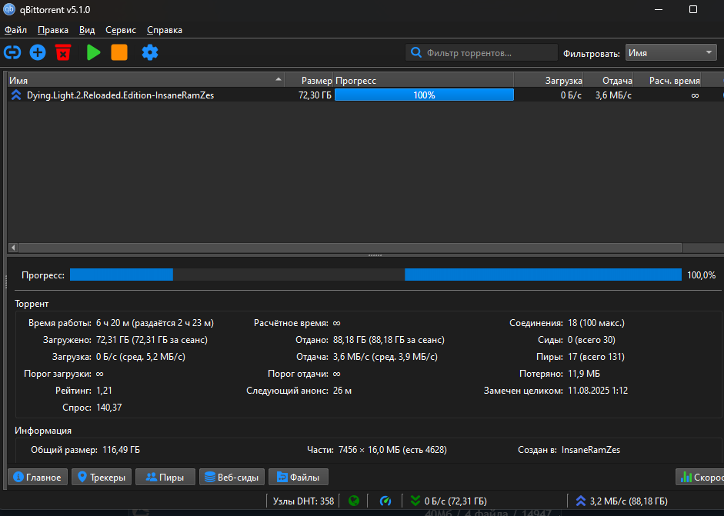Switch to the Пиры tab
Screen dimensions: 724x516
[x=165, y=477]
